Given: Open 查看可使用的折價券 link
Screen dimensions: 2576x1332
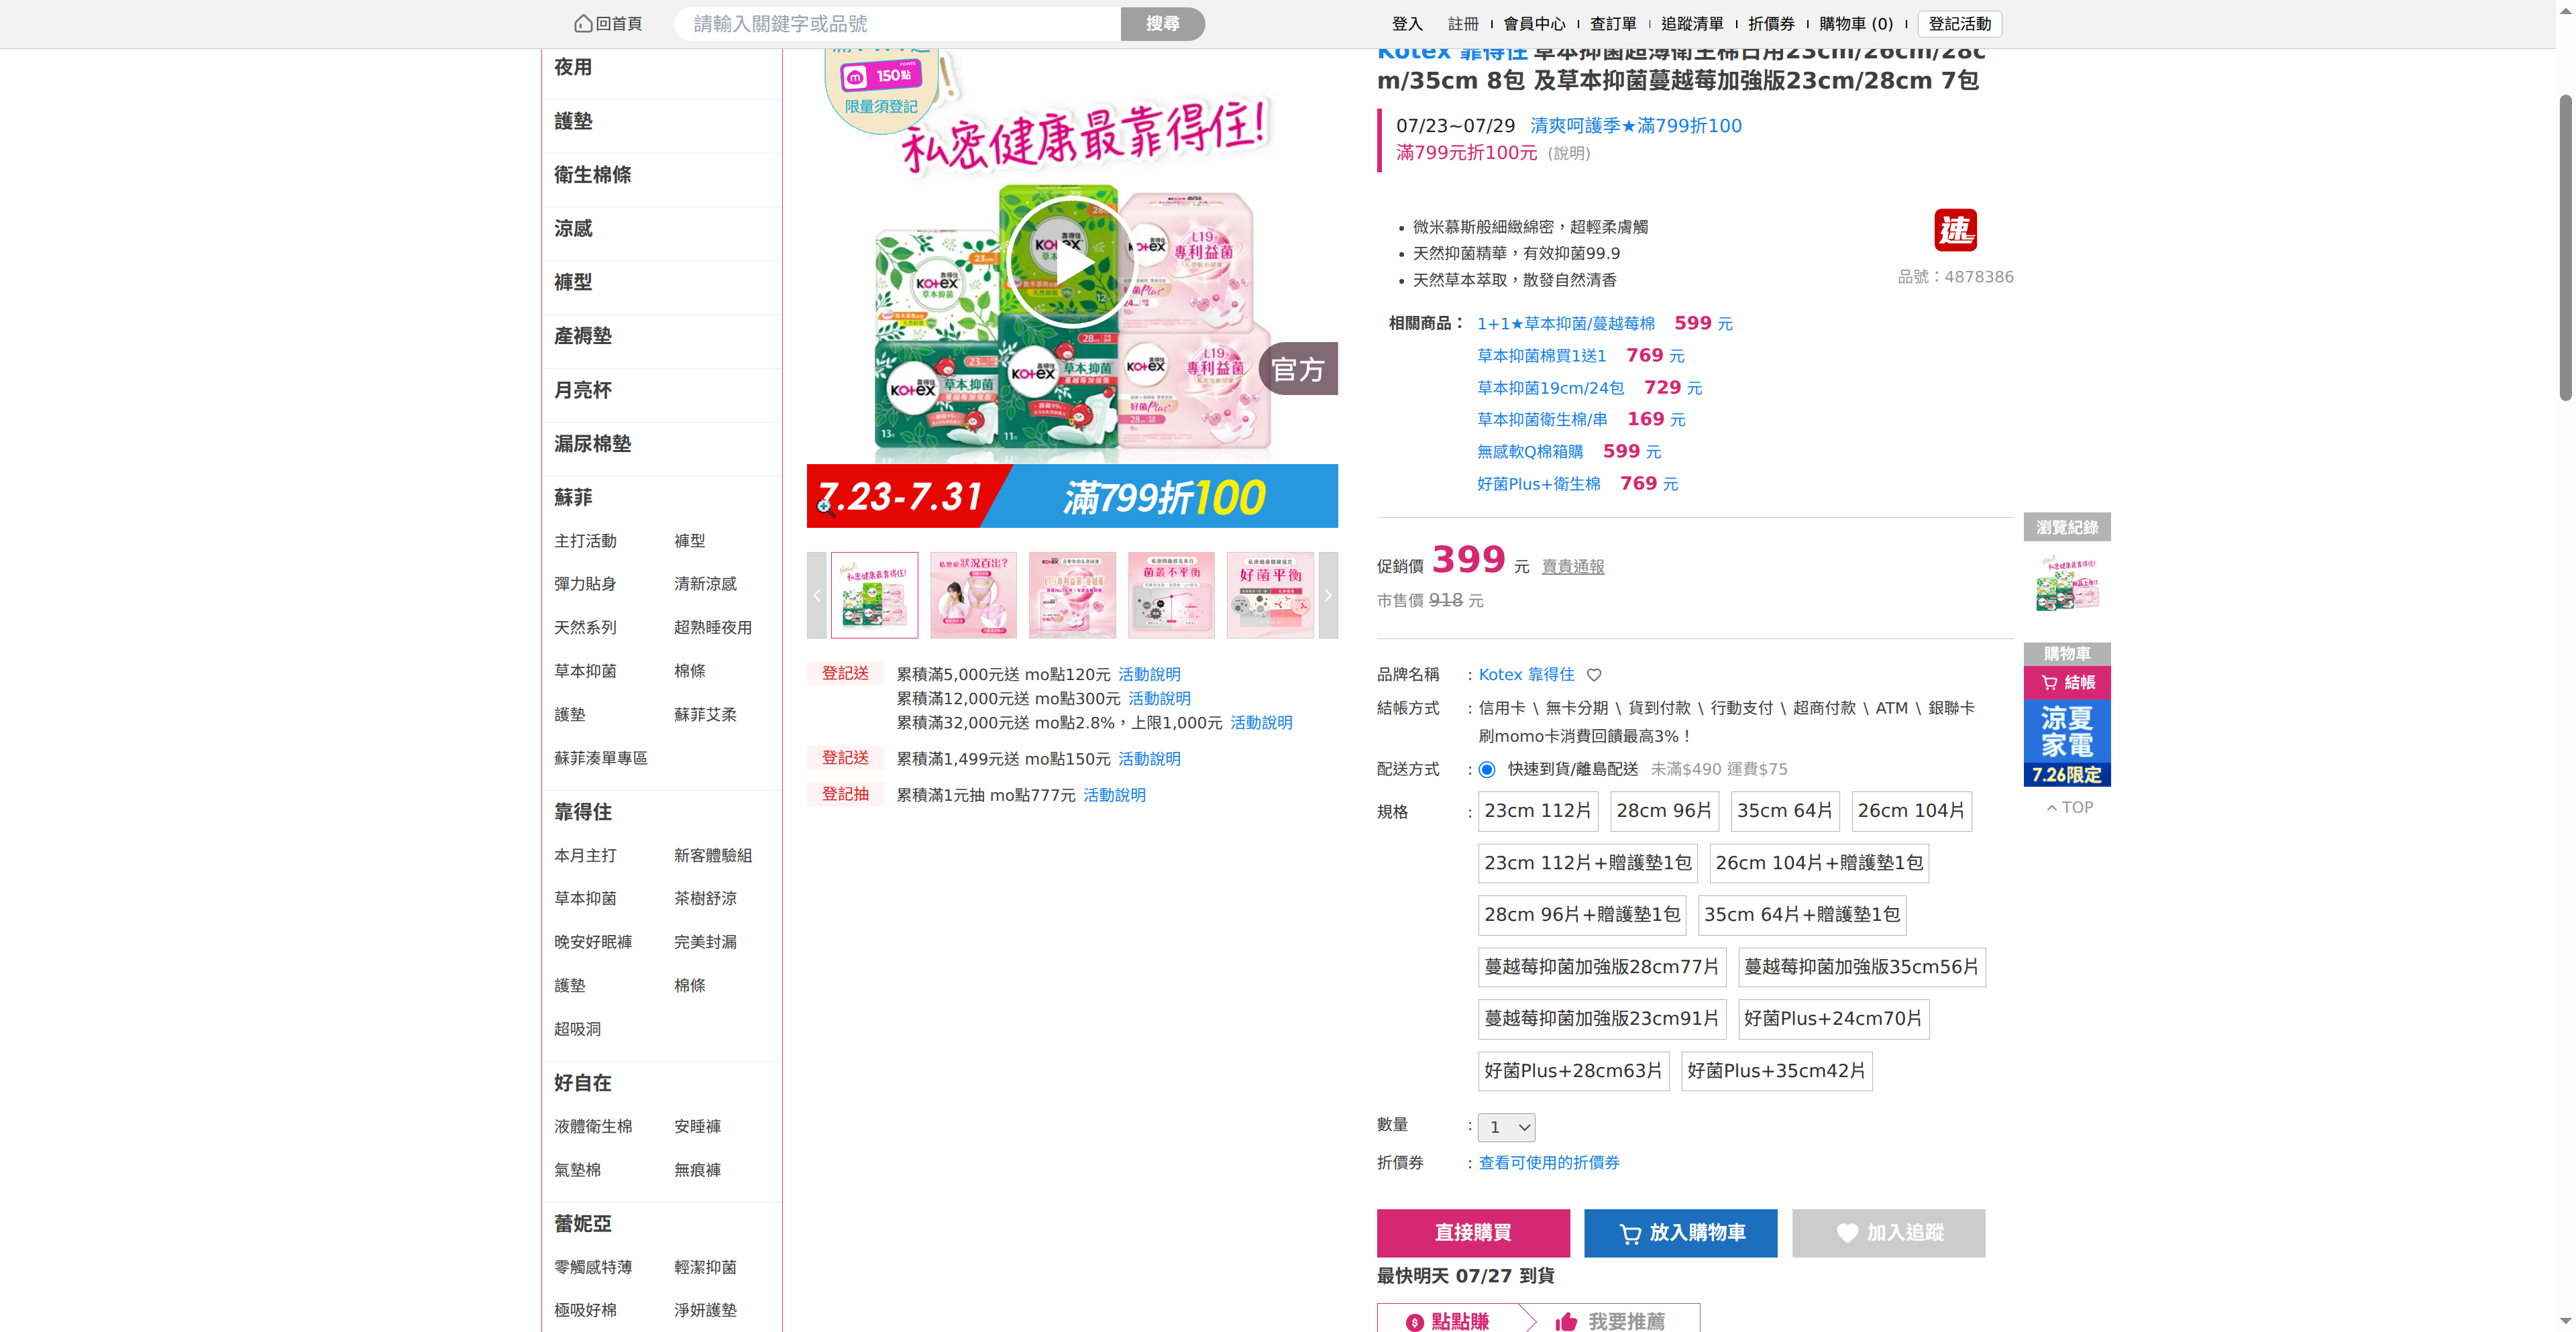Looking at the screenshot, I should (x=1549, y=1163).
